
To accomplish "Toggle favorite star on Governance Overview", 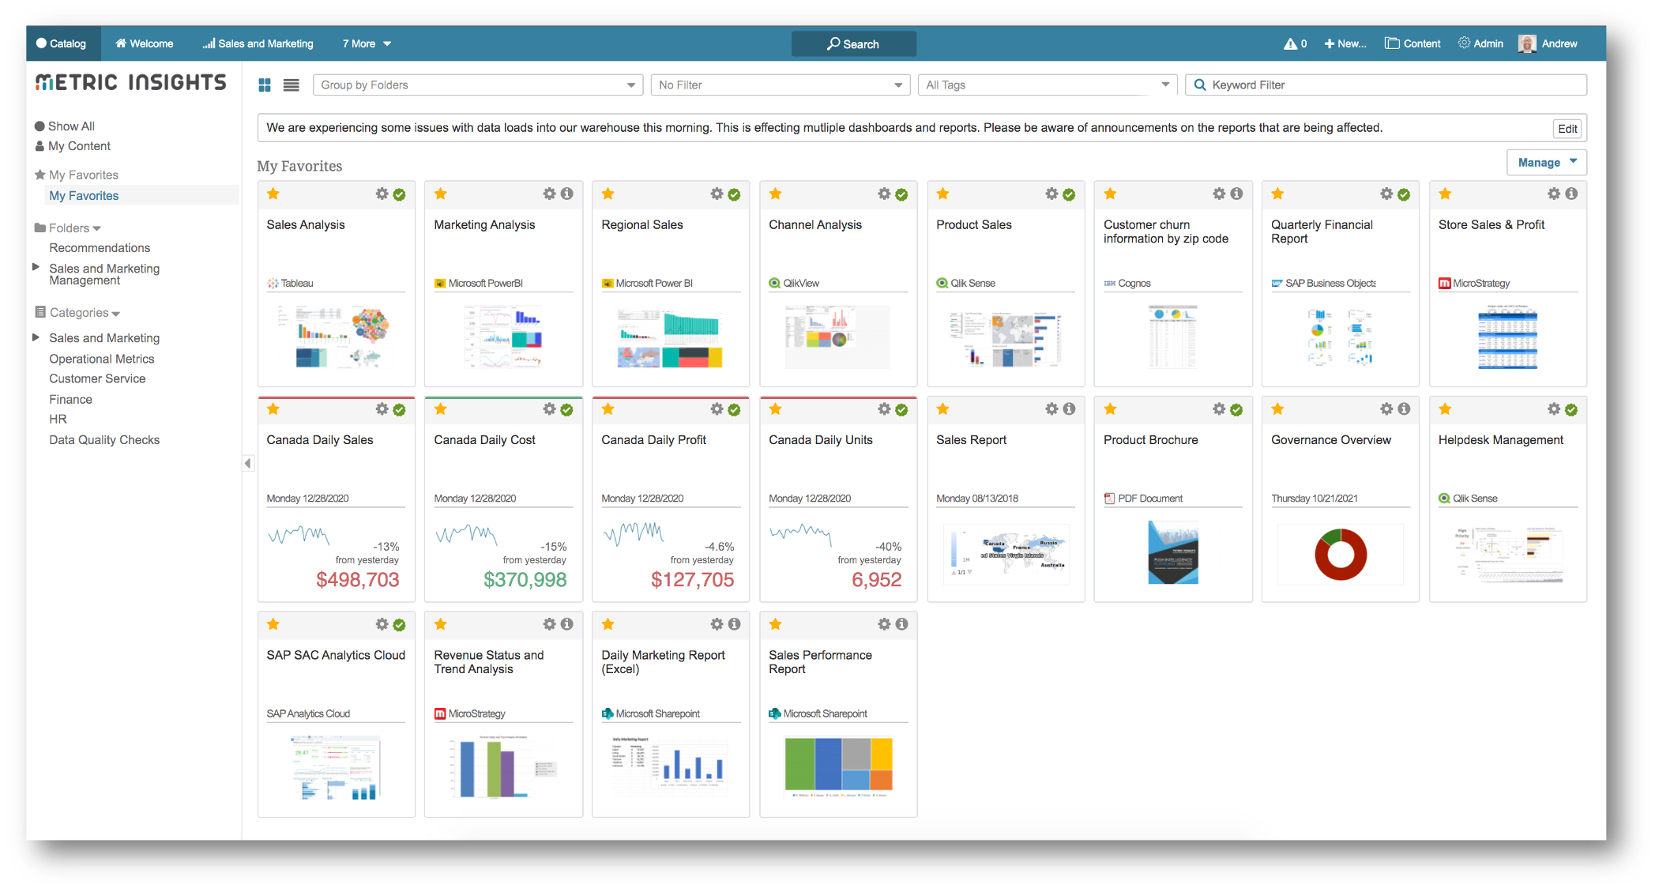I will pos(1278,409).
